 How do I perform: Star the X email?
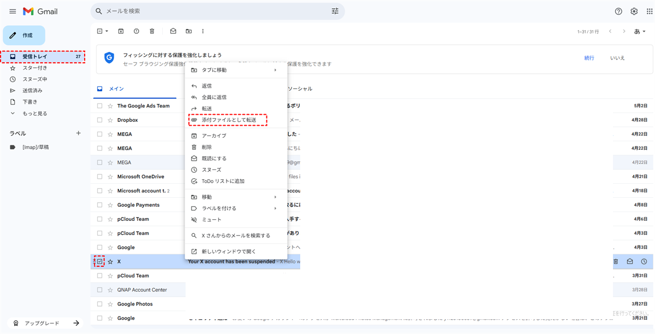[x=110, y=262]
